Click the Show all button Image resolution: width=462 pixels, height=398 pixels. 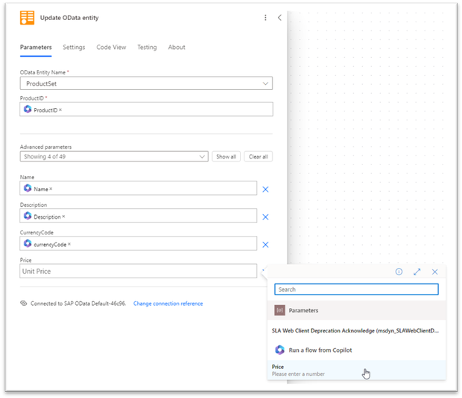point(226,156)
